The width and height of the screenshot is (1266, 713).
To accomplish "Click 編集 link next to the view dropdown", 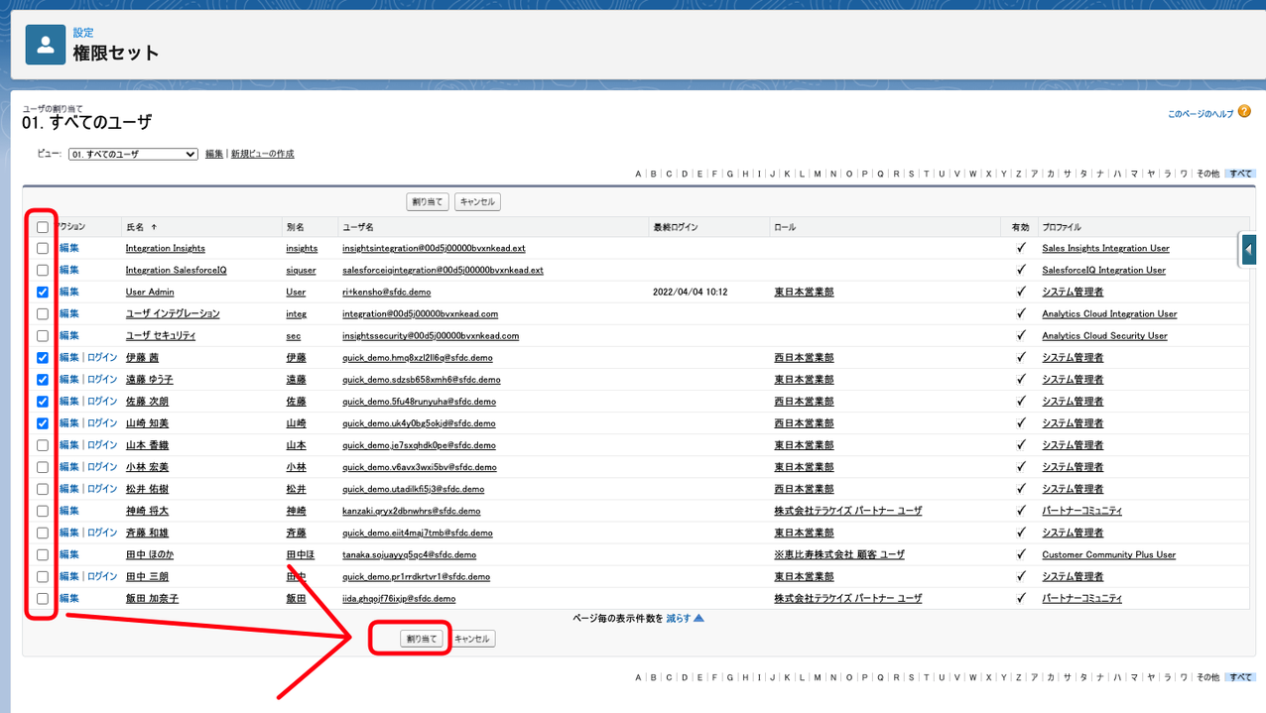I will [x=214, y=154].
